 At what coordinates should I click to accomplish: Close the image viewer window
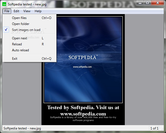158,3
